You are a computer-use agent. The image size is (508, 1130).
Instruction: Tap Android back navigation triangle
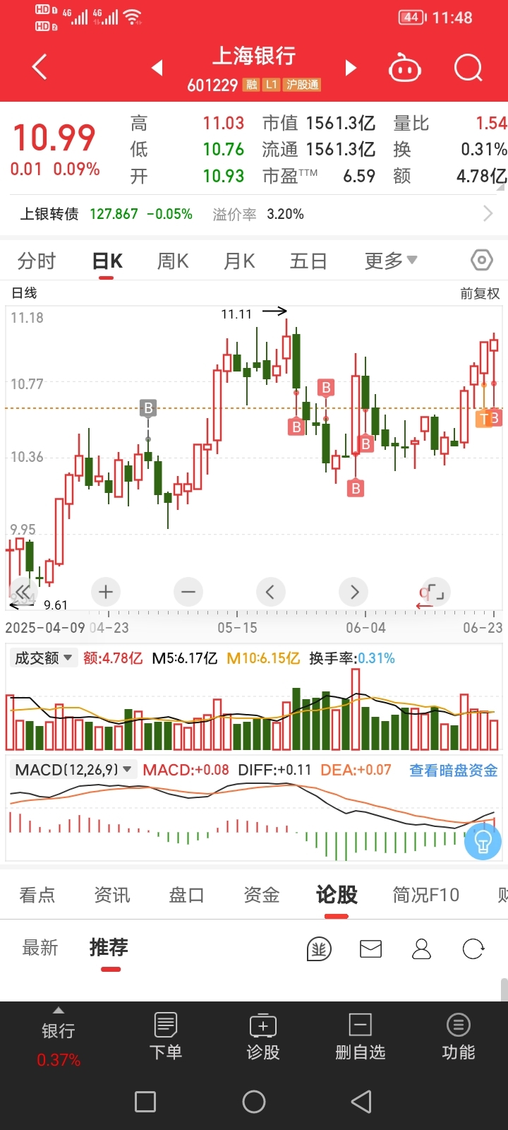(x=361, y=1102)
